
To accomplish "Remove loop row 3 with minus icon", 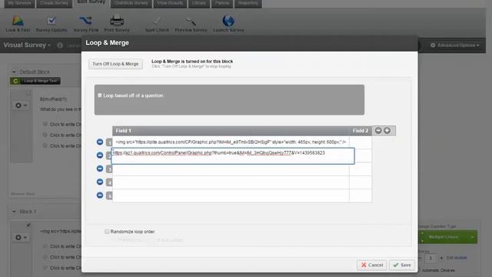I will 100,169.
